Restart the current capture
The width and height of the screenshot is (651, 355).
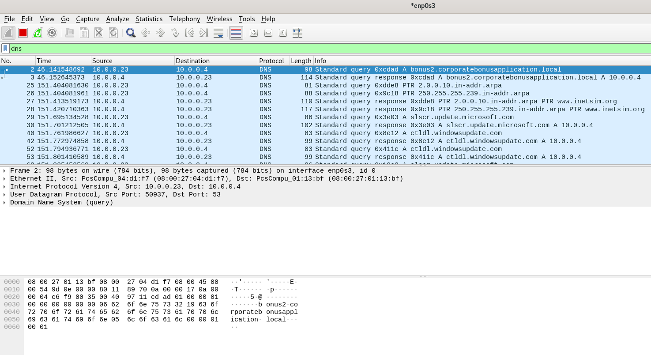click(38, 33)
